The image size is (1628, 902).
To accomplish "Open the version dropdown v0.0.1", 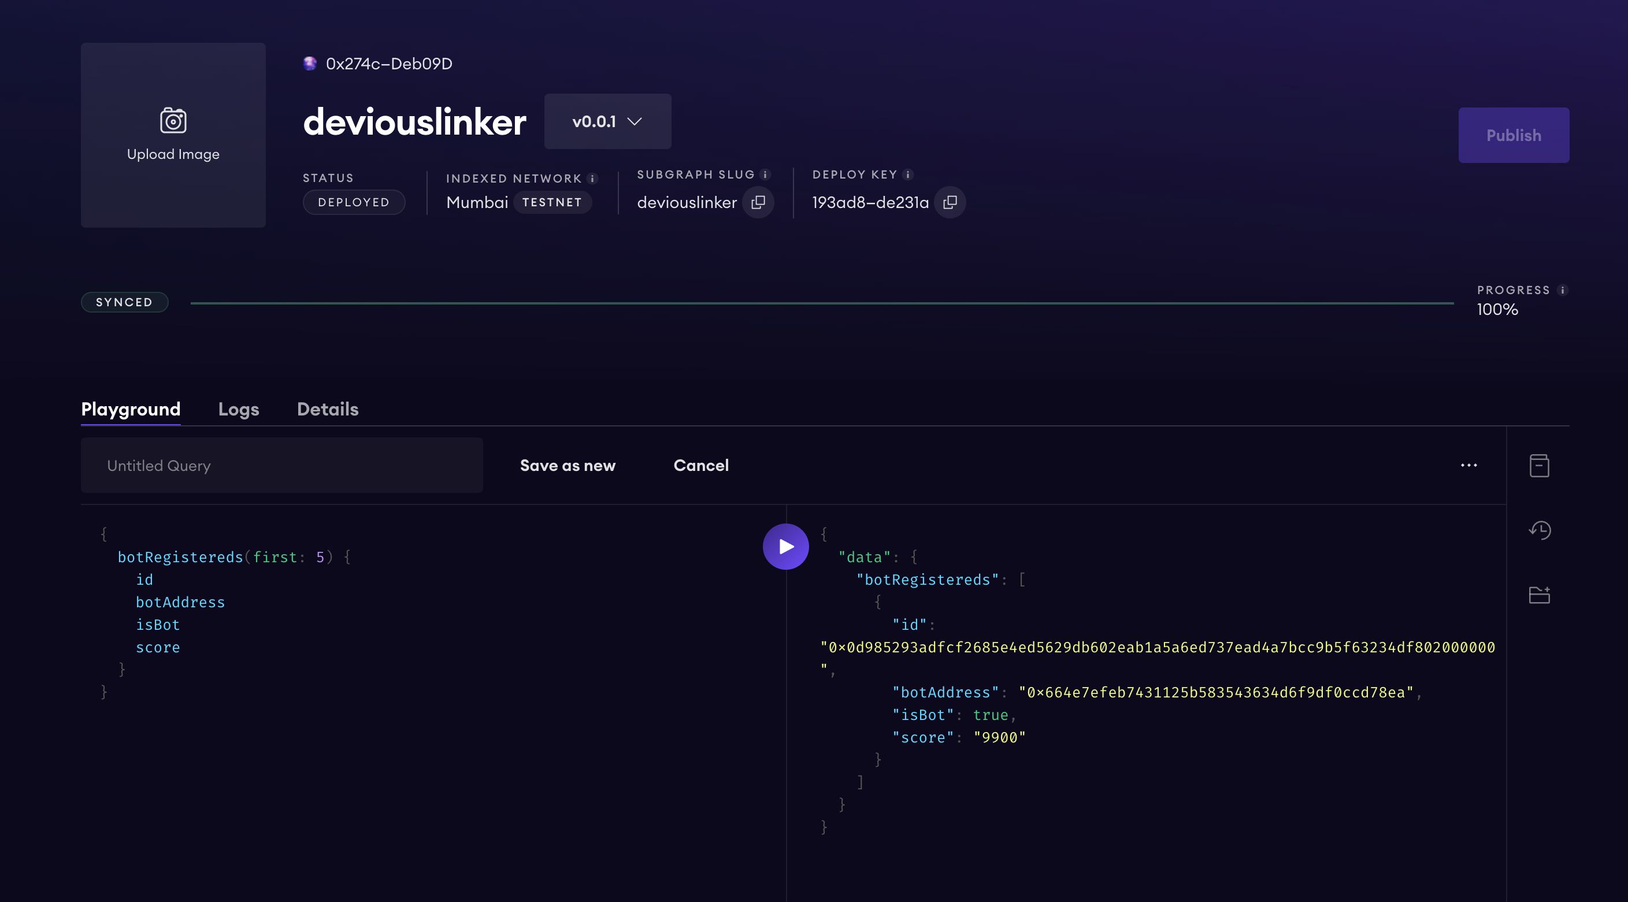I will pyautogui.click(x=607, y=121).
